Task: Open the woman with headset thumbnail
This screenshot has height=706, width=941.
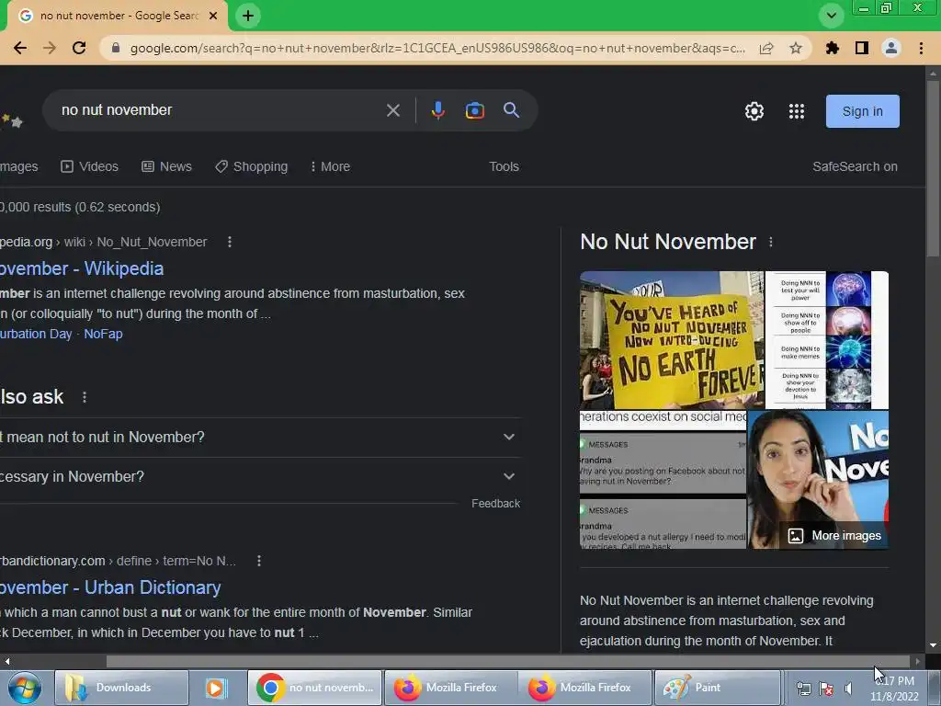Action: (818, 480)
